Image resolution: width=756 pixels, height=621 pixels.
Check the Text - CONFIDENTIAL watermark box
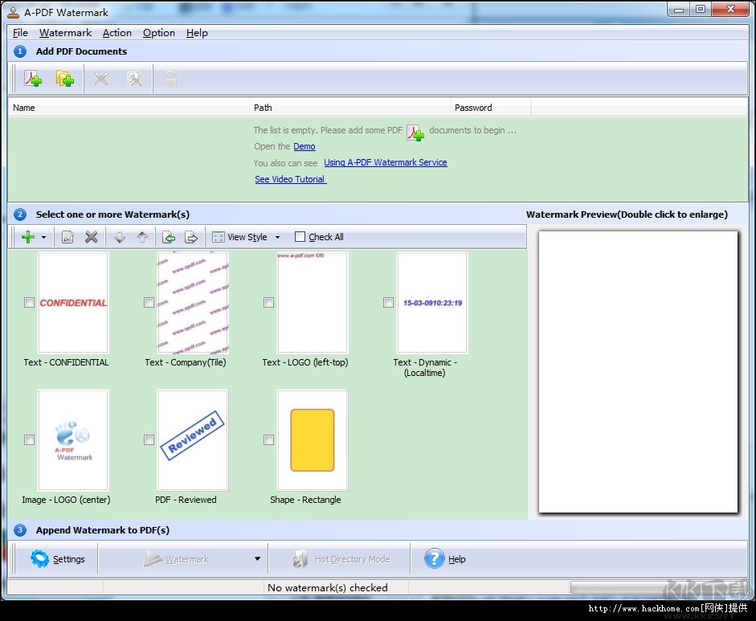click(x=30, y=303)
